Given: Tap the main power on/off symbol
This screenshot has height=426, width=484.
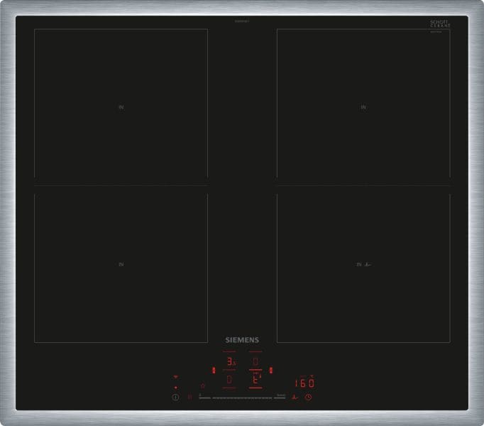Looking at the screenshot, I should [x=175, y=398].
